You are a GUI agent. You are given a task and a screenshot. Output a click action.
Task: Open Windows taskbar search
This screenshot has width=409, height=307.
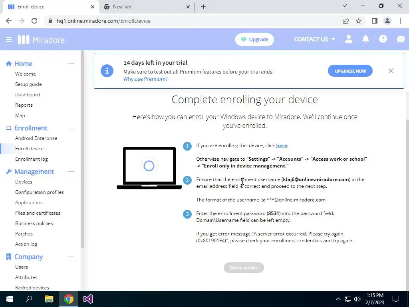click(x=29, y=299)
